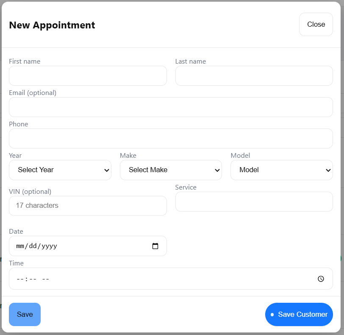Open the Select Year dropdown
The height and width of the screenshot is (335, 344).
click(x=60, y=170)
